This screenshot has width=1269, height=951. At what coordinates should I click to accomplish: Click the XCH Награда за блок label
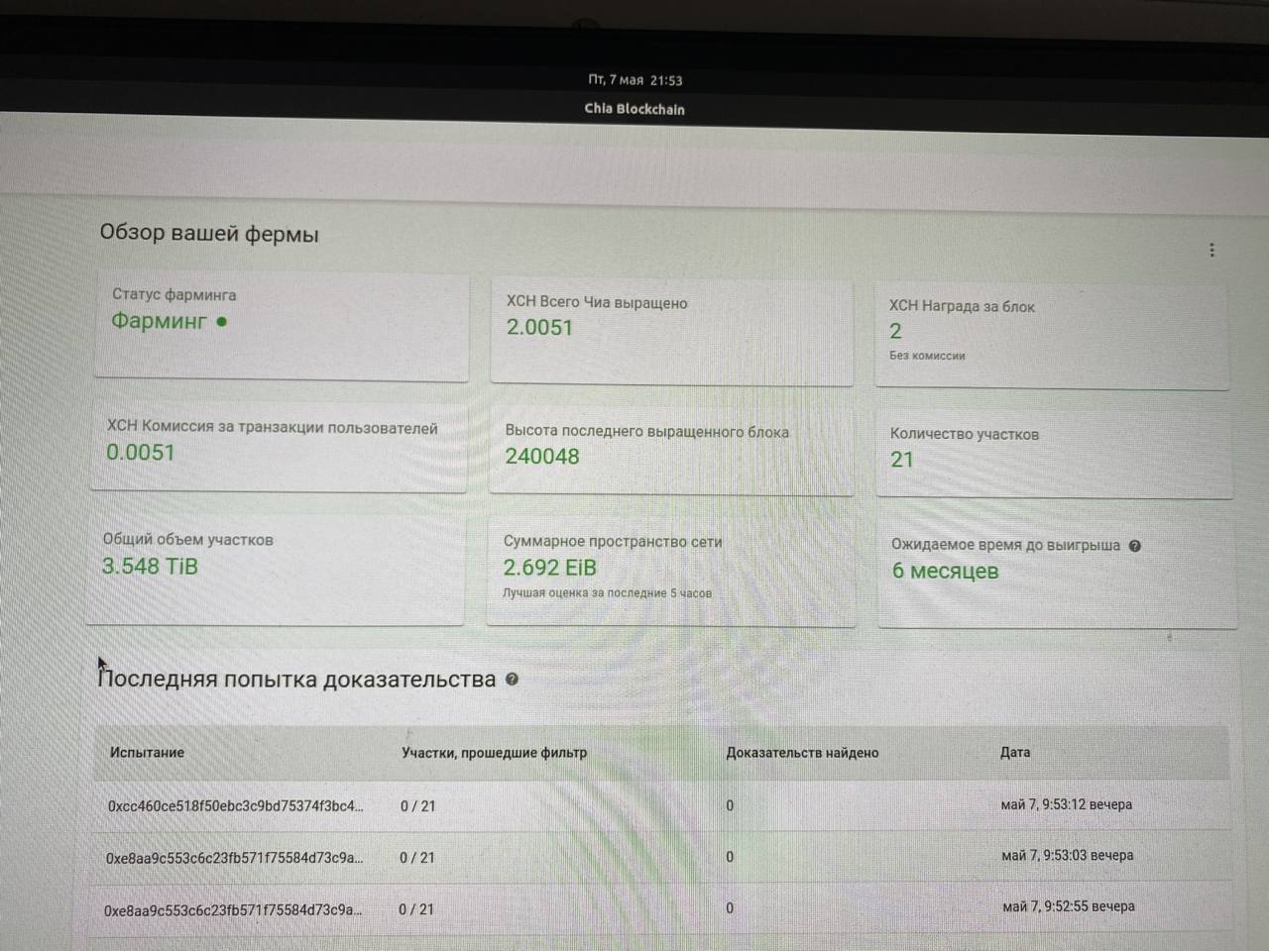962,306
